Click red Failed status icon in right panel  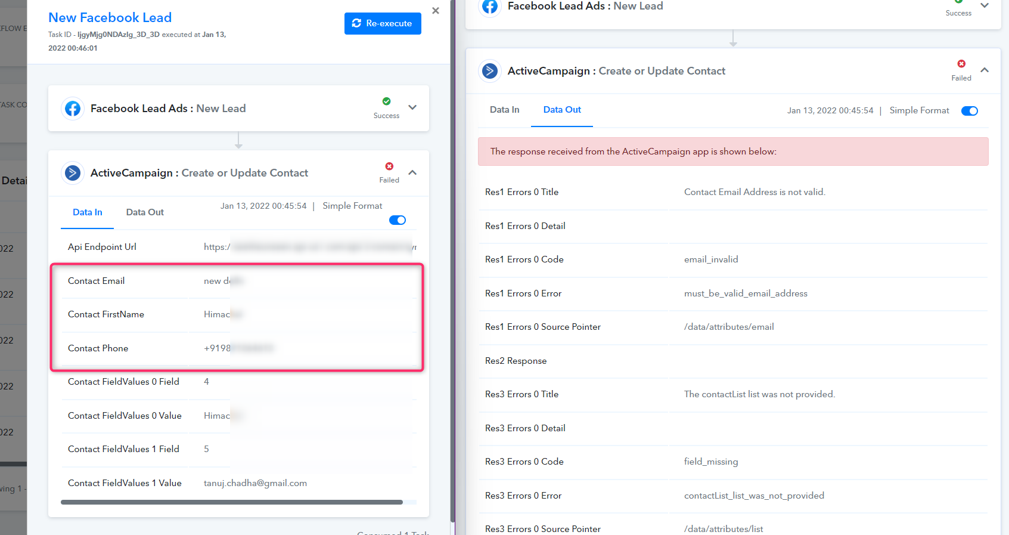pyautogui.click(x=961, y=64)
